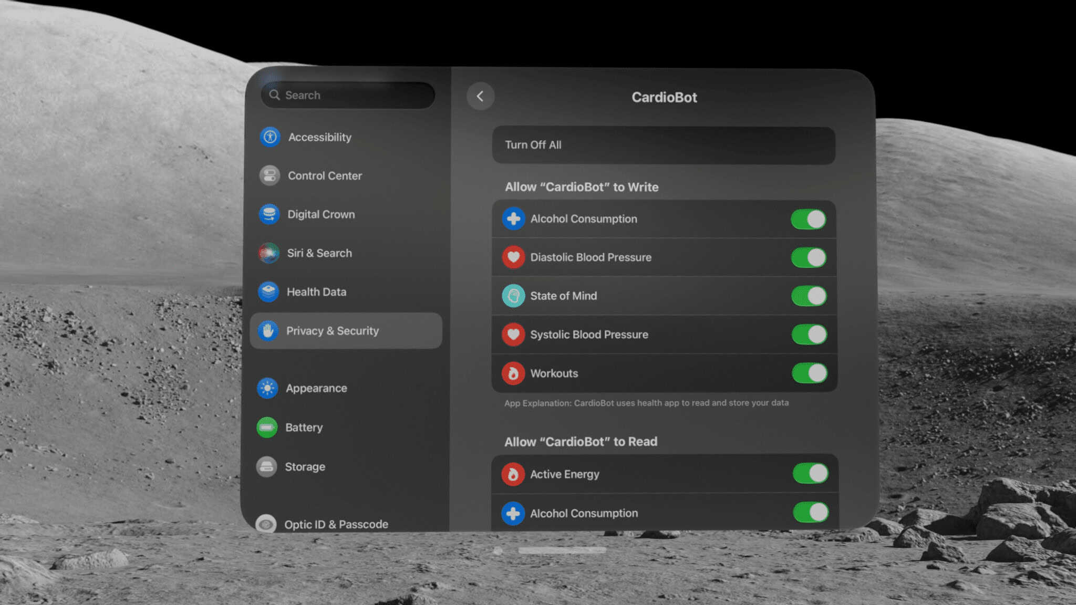
Task: Click the Alcohol Consumption icon under Read
Action: pyautogui.click(x=513, y=513)
